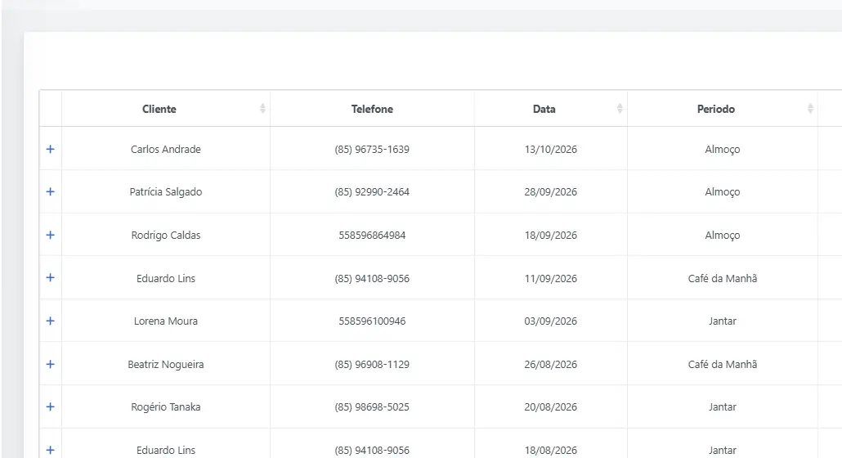842x458 pixels.
Task: Select phone (85) 92990-2464
Action: pos(372,191)
